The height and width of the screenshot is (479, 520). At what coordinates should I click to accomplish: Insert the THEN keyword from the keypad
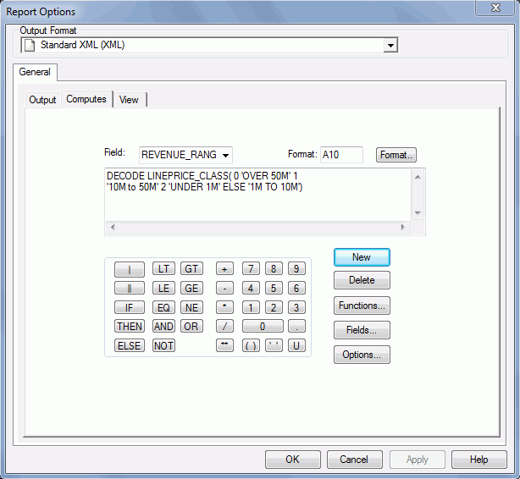130,326
